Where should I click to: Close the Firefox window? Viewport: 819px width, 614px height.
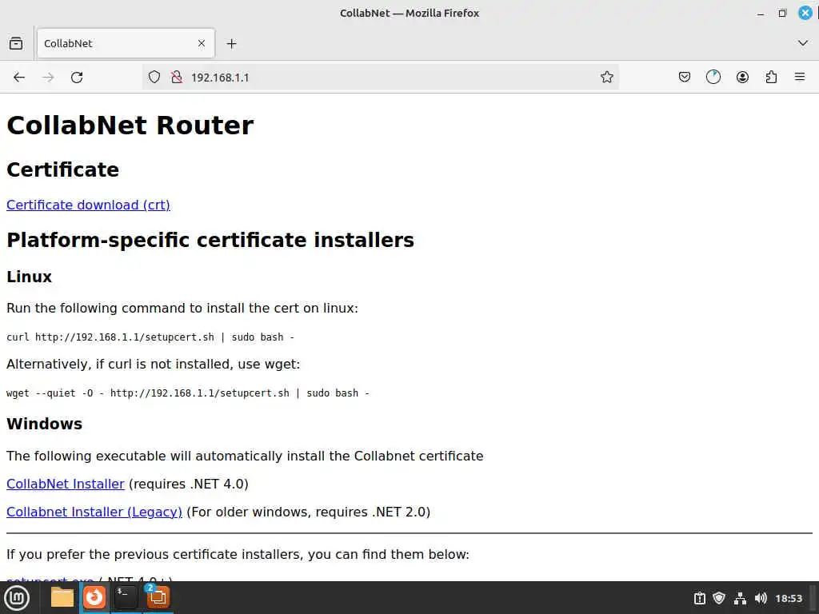point(805,13)
